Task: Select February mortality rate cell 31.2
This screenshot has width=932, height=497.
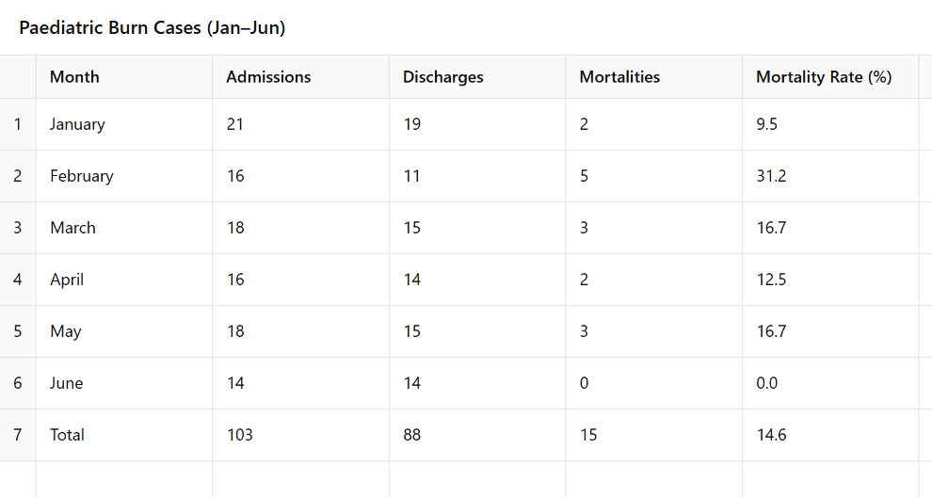Action: [x=830, y=176]
